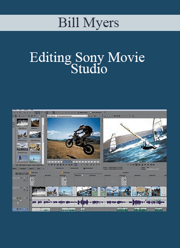The height and width of the screenshot is (248, 180).
Task: Switch to the Video FX tab
Action: click(32, 169)
